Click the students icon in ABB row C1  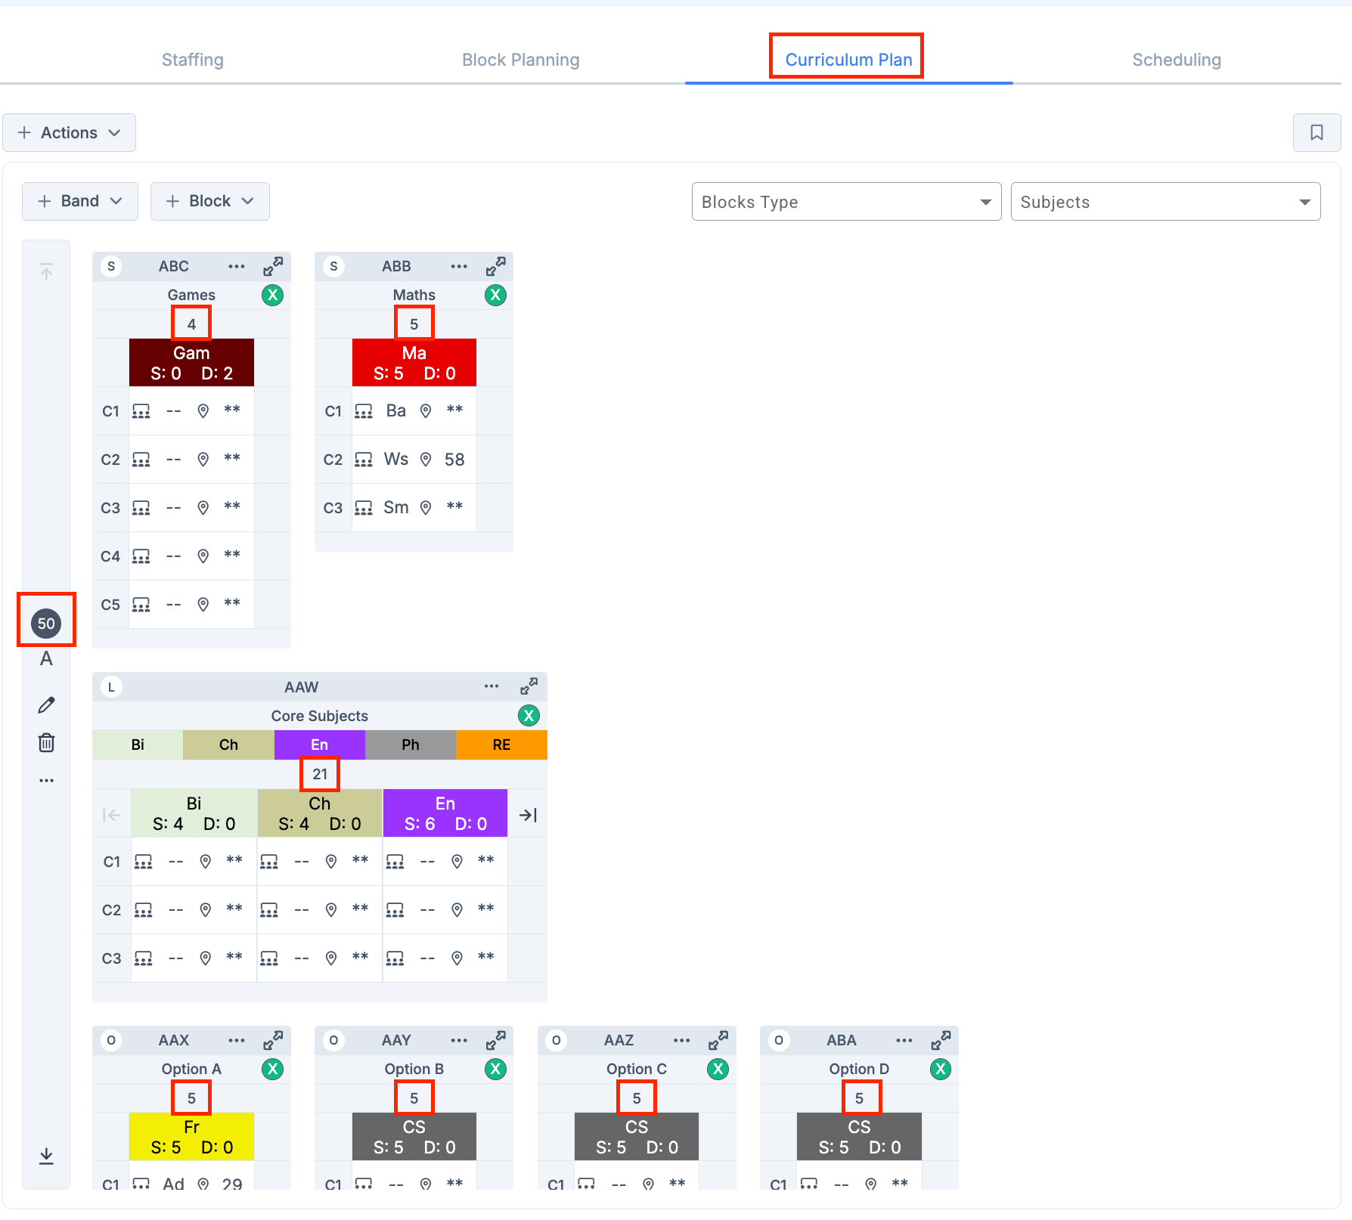pos(364,410)
